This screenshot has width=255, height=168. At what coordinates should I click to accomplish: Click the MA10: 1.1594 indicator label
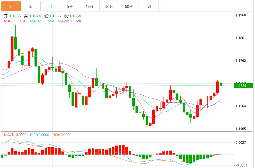42,21
